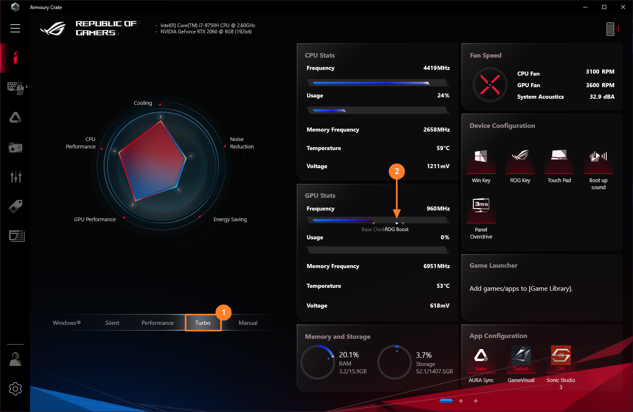Open the Settings gear icon
This screenshot has width=633, height=412.
[15, 389]
